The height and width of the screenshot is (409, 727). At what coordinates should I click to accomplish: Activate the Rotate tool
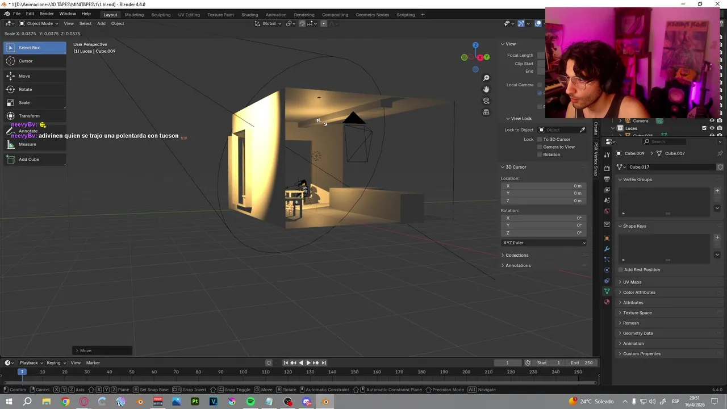[34, 89]
